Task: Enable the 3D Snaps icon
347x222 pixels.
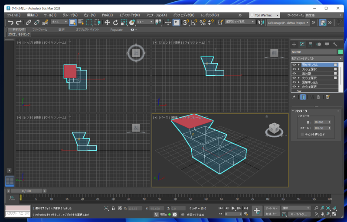Action: click(x=186, y=23)
